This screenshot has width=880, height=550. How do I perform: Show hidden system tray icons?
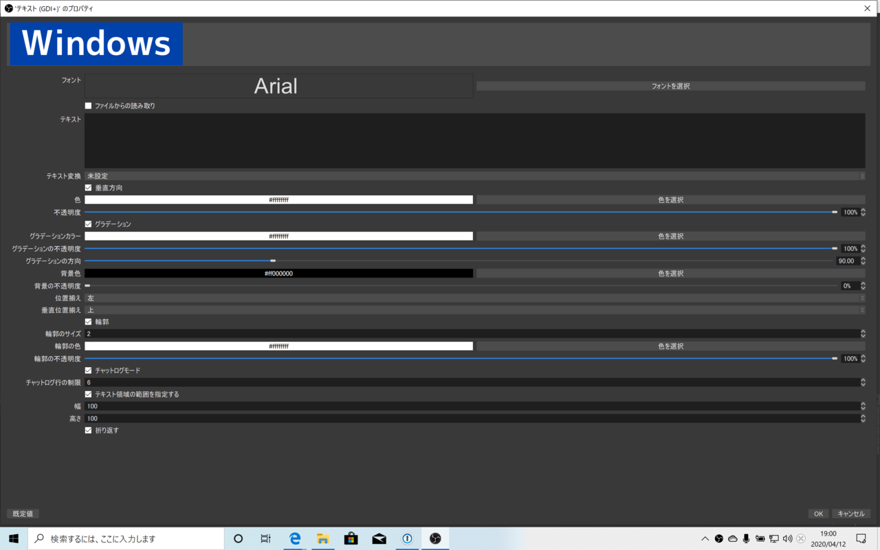tap(705, 539)
